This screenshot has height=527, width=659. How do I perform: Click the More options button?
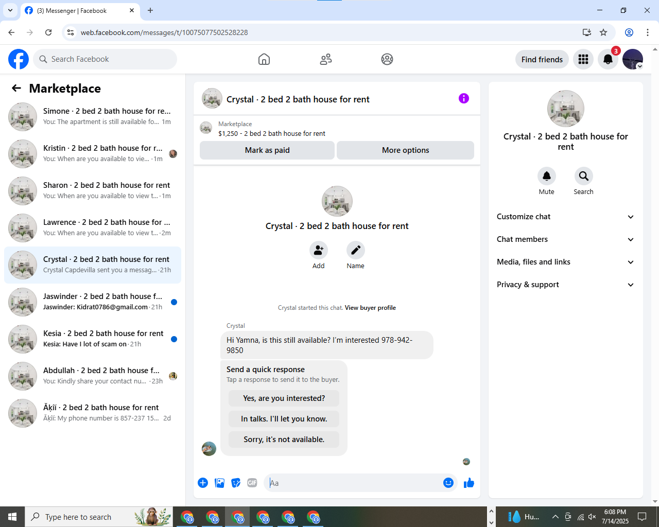(x=405, y=150)
